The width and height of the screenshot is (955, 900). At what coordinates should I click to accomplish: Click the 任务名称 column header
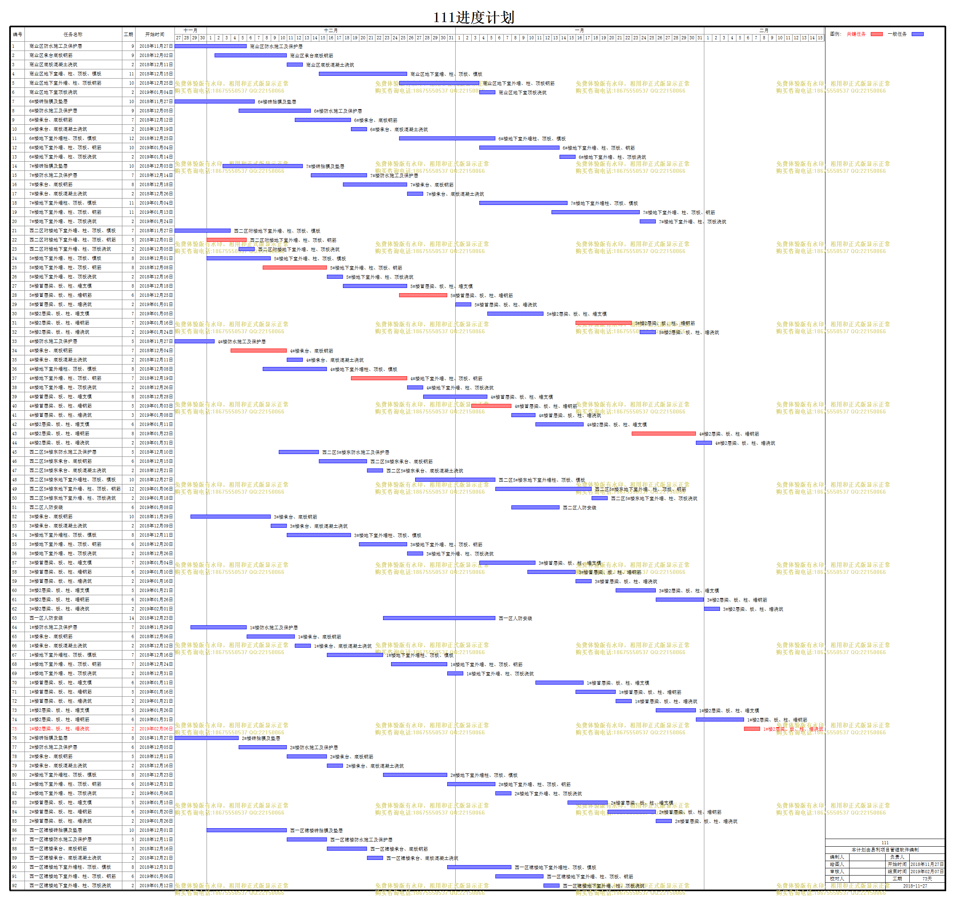pos(73,34)
